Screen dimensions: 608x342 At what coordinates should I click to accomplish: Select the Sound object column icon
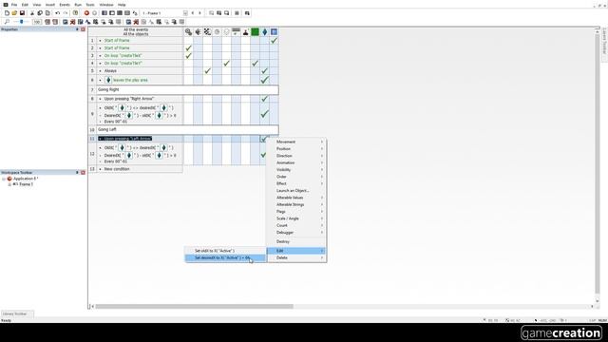199,31
